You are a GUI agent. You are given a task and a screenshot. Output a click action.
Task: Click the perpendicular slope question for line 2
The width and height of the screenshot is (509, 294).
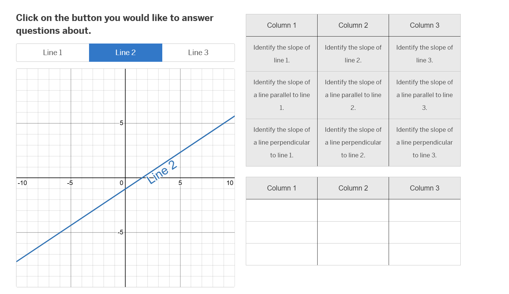click(x=353, y=142)
